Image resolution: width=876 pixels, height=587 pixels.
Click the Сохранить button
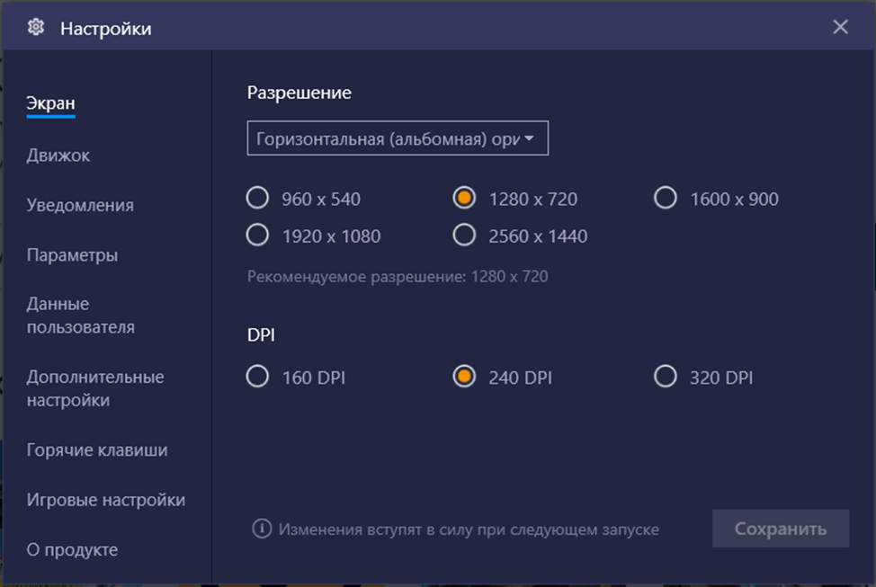[x=780, y=529]
